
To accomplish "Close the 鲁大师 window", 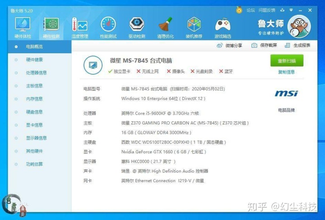I will click(x=310, y=10).
